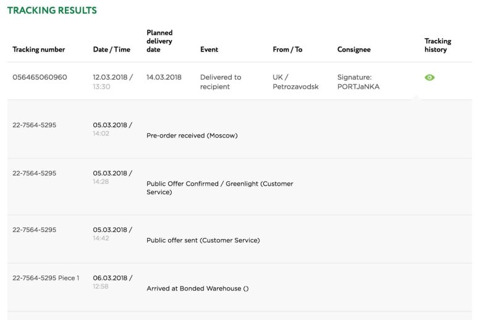Select the "Planned delivery date" column header
Screen dimensions: 482x320
[x=159, y=41]
